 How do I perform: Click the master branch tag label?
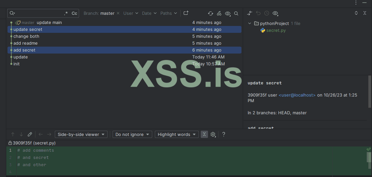(25, 23)
